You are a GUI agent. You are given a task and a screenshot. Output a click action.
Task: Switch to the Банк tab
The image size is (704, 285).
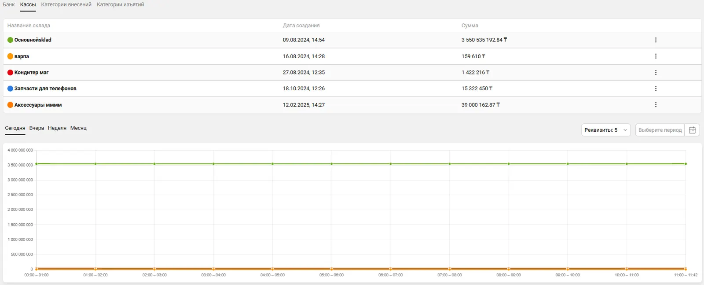[x=9, y=4]
